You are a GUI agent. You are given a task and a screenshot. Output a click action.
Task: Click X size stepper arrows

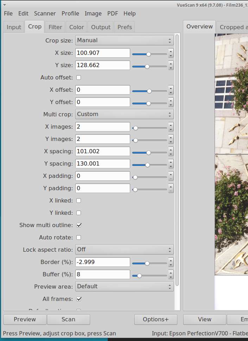coord(171,53)
